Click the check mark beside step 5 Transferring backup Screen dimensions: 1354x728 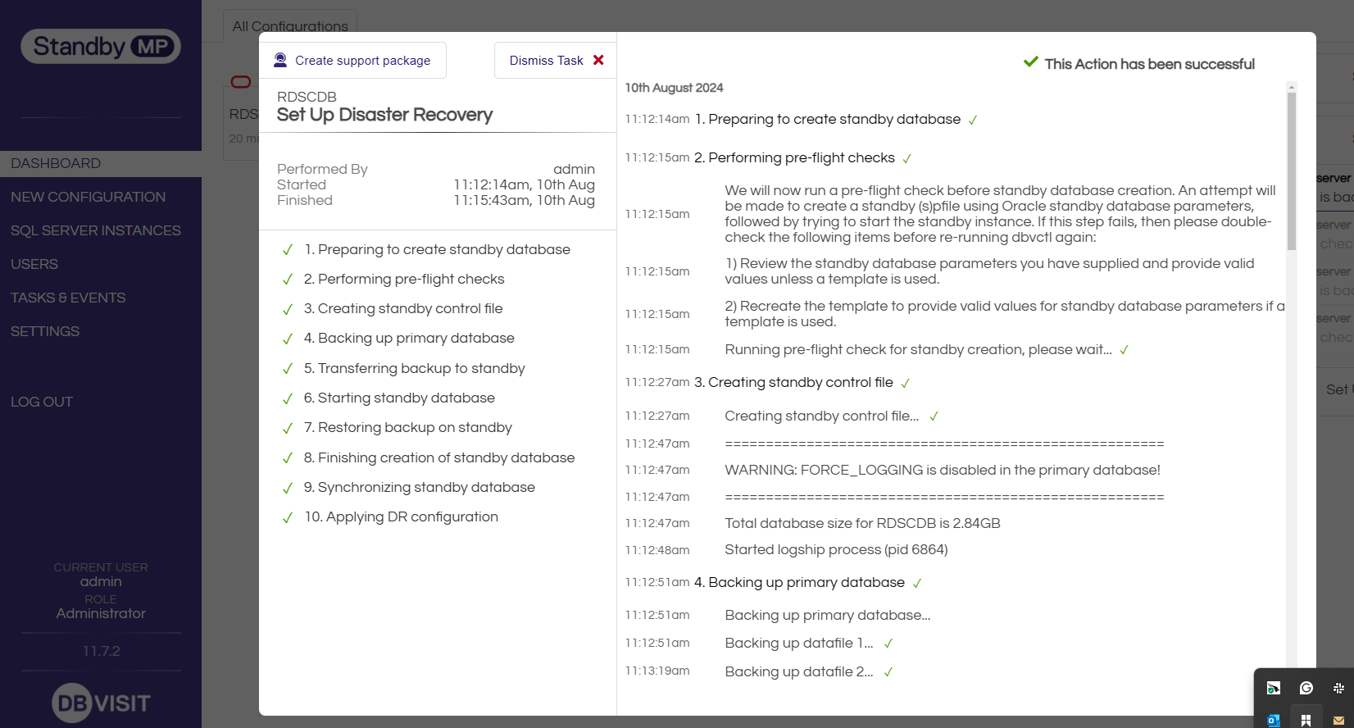(288, 369)
